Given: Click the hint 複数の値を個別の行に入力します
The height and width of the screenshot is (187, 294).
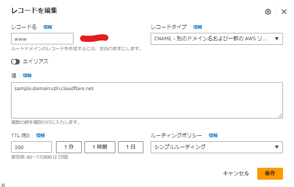Looking at the screenshot, I should pos(45,122).
